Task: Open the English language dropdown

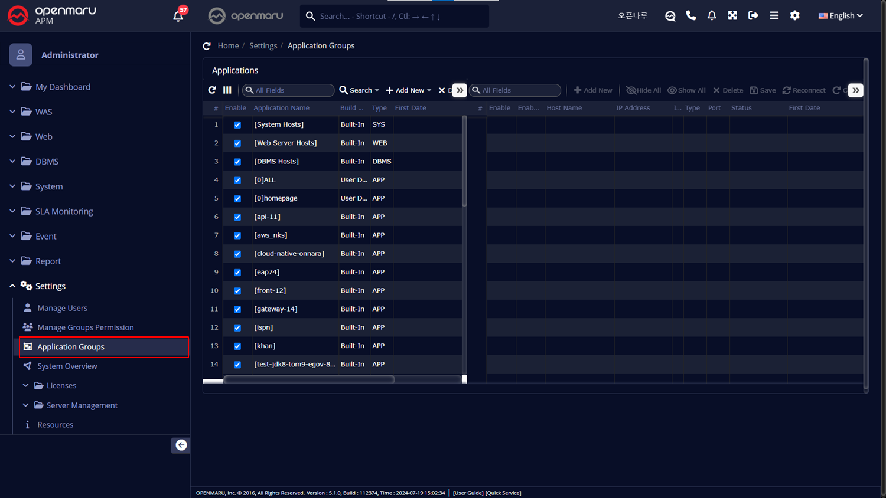Action: [841, 16]
